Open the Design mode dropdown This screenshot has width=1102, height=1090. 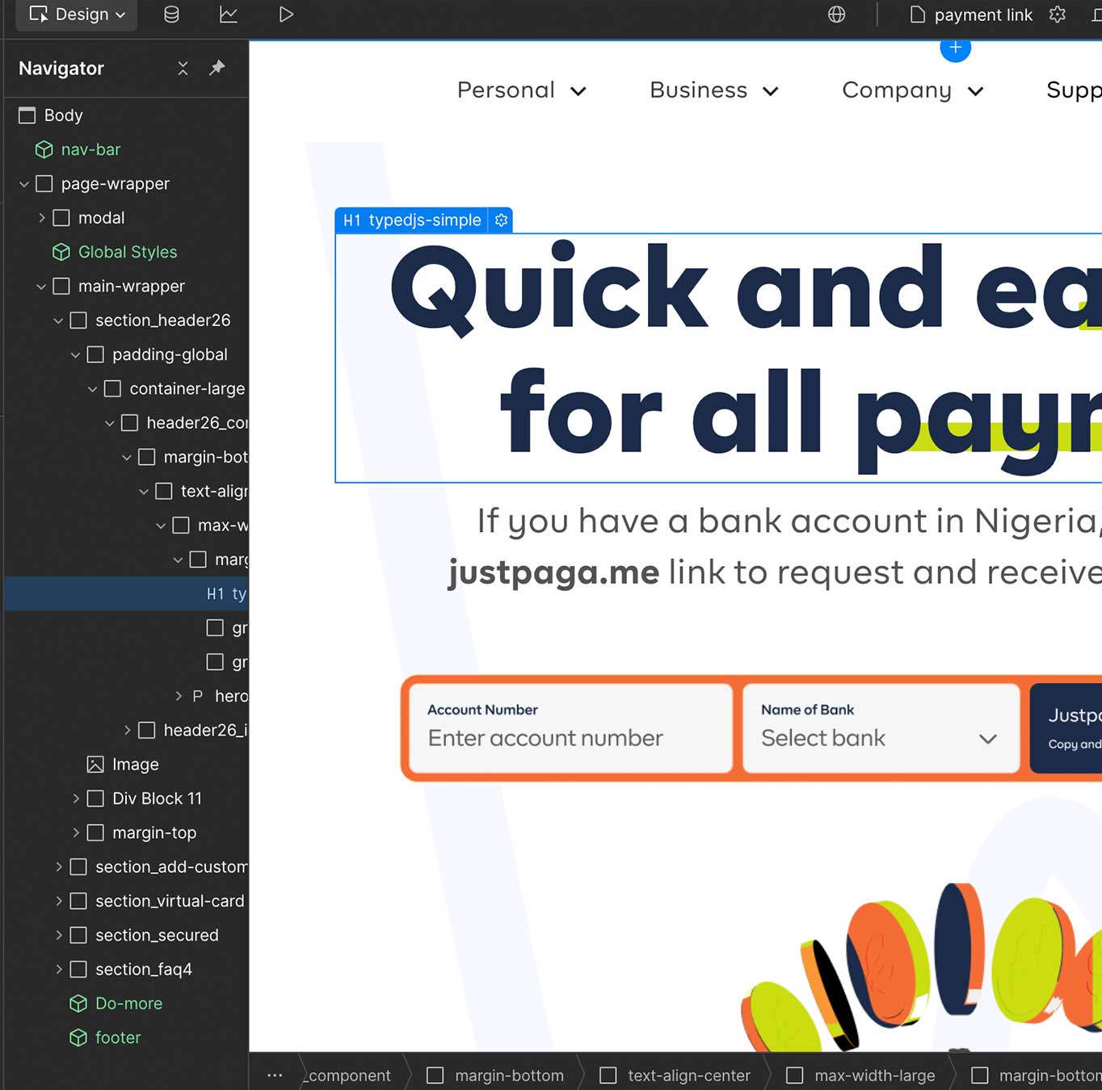[x=77, y=15]
